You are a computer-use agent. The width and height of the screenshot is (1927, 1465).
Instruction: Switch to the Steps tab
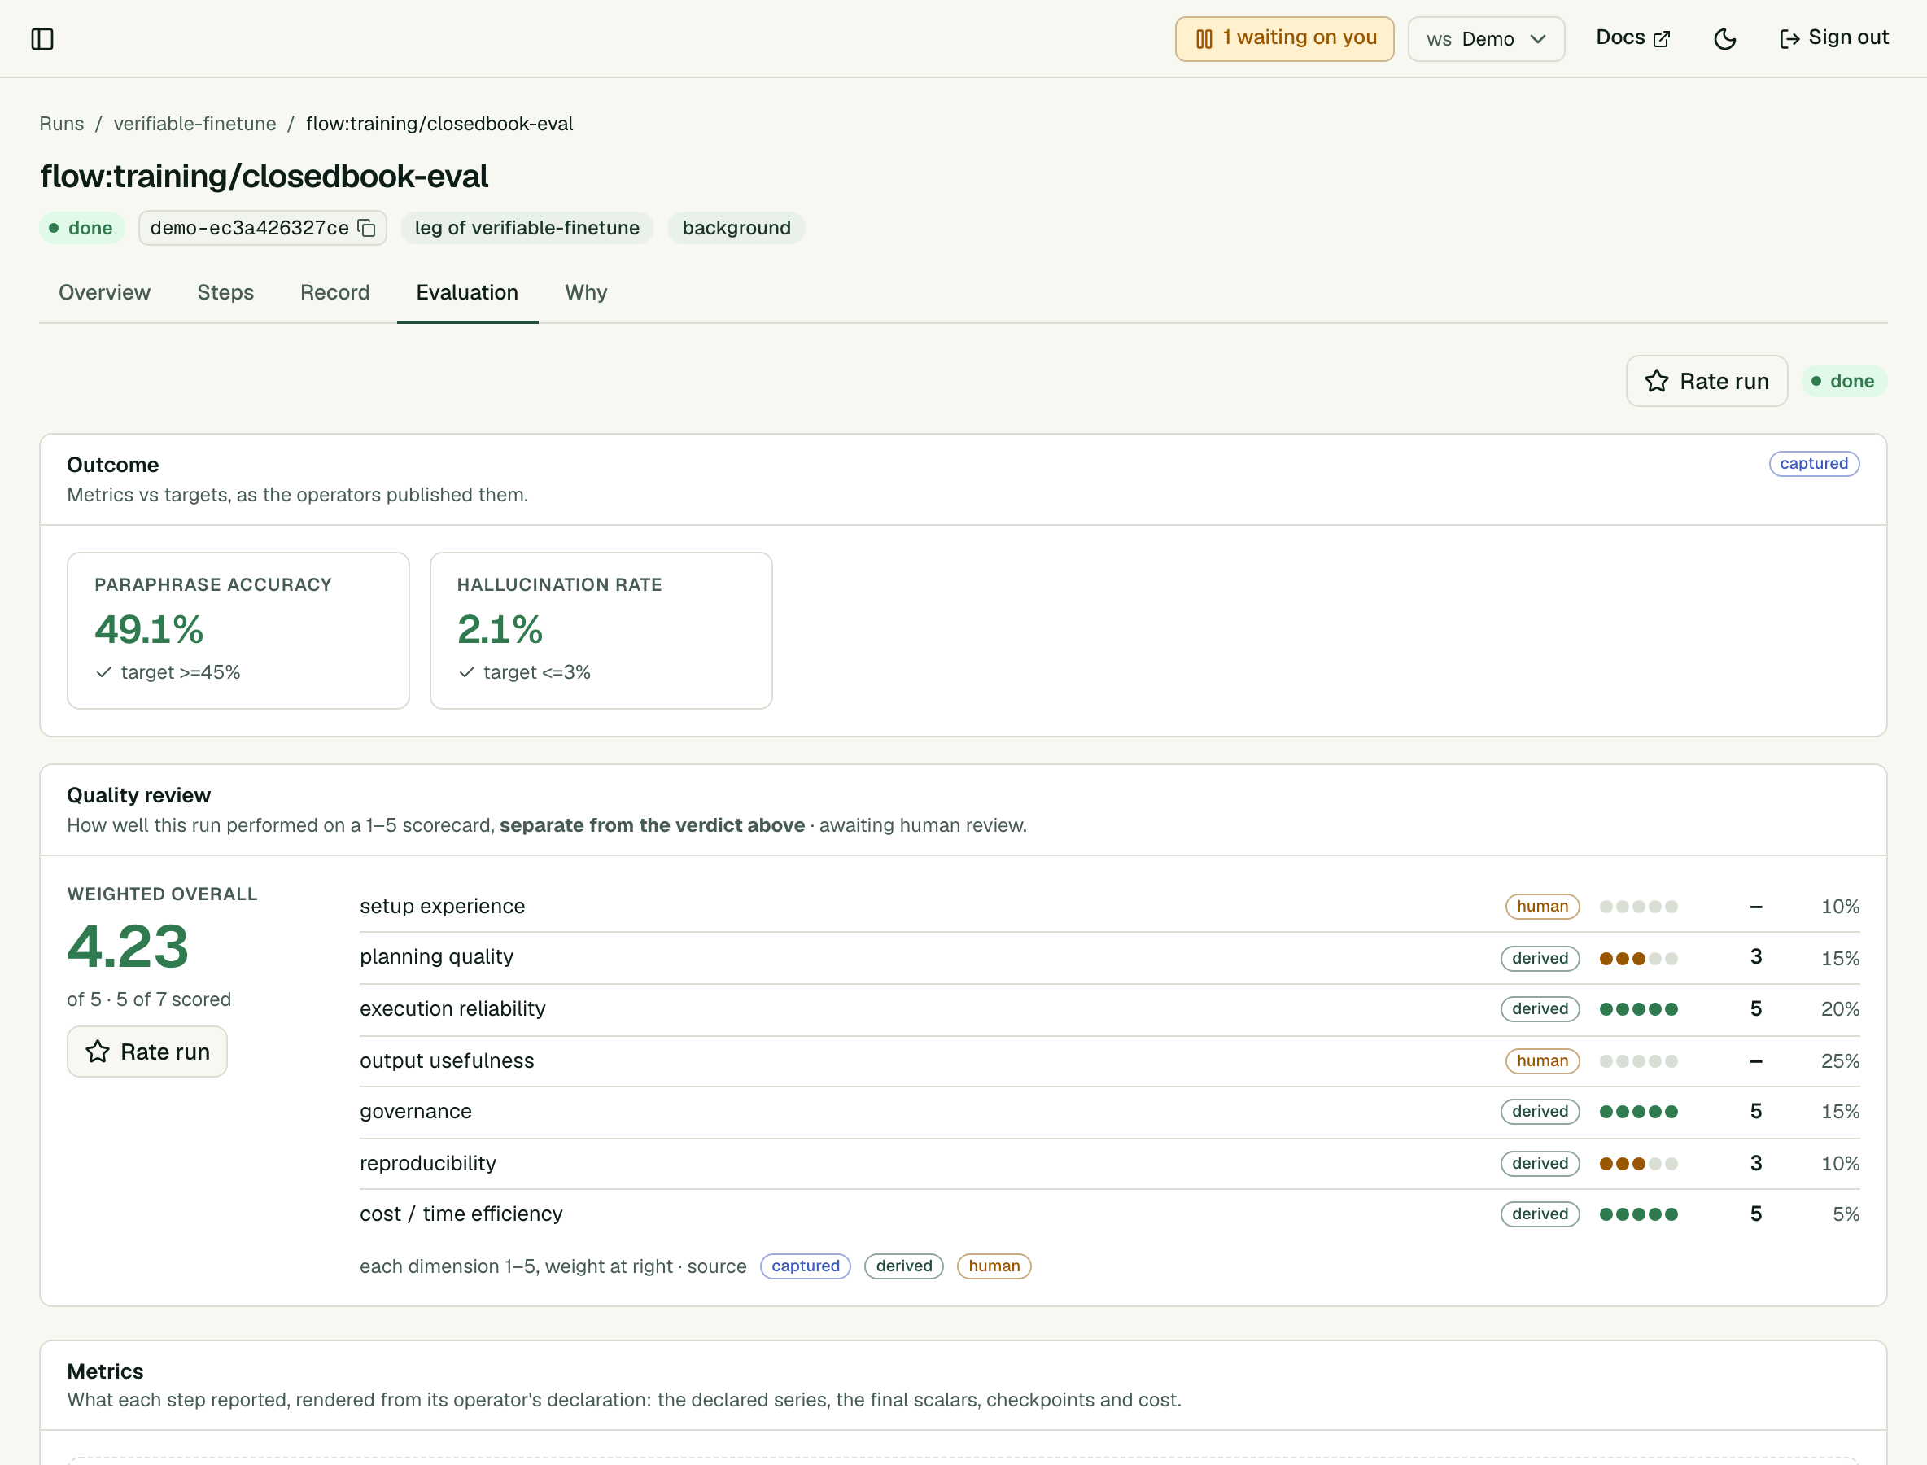225,292
